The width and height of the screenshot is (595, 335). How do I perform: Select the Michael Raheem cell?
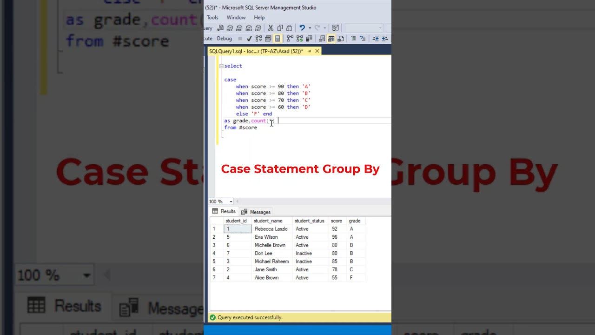pos(271,261)
